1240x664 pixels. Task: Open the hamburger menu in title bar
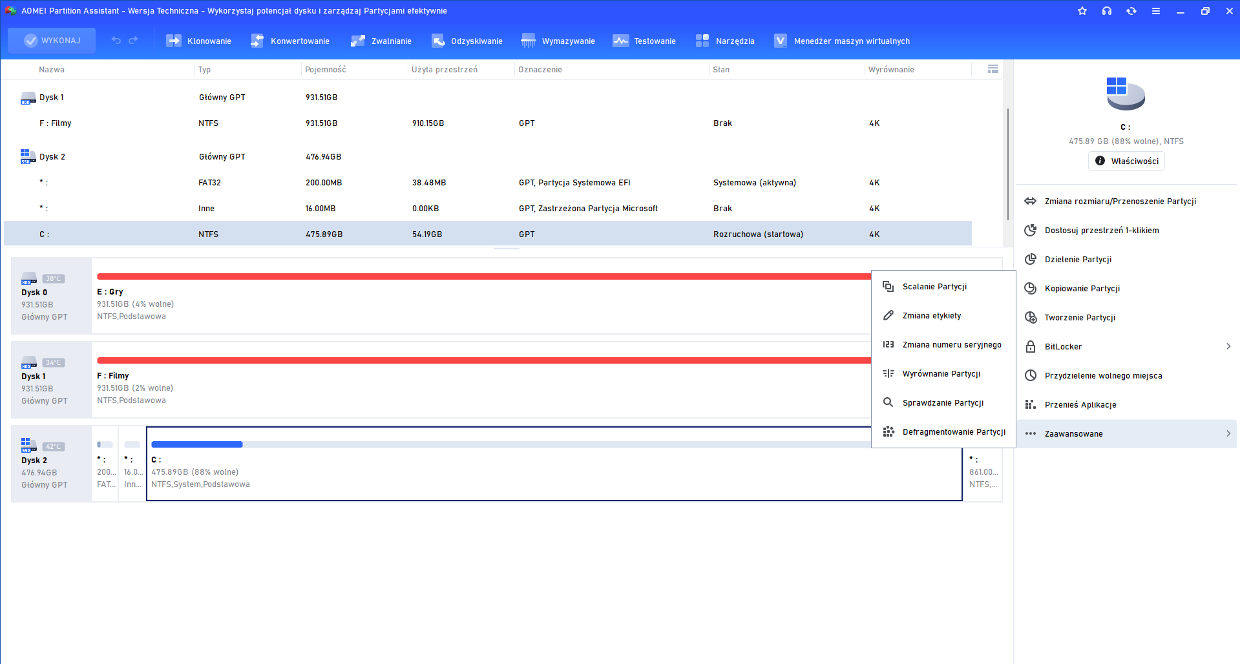coord(1156,11)
